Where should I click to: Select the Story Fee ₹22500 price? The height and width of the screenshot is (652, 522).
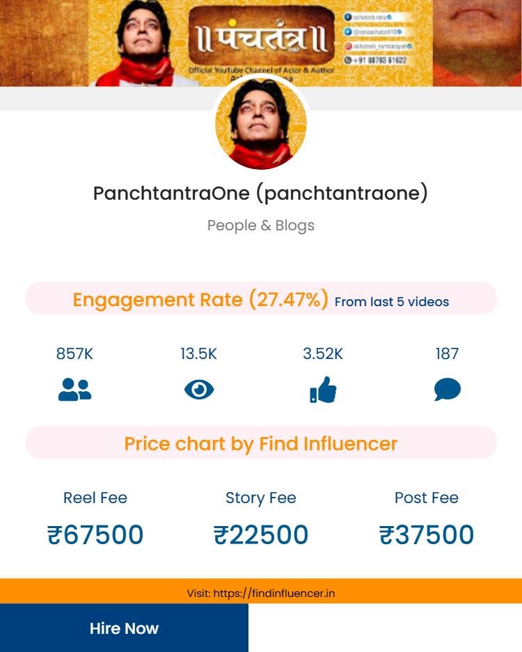click(261, 534)
